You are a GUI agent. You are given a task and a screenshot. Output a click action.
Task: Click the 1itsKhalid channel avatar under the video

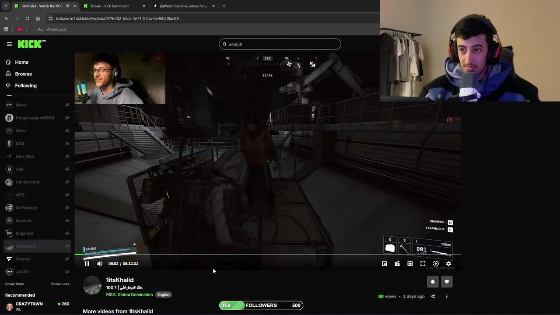(x=92, y=285)
